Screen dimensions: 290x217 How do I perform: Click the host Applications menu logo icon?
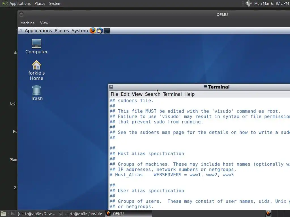(x=5, y=3)
